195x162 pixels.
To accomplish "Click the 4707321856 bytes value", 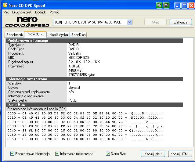I will click(x=82, y=75).
